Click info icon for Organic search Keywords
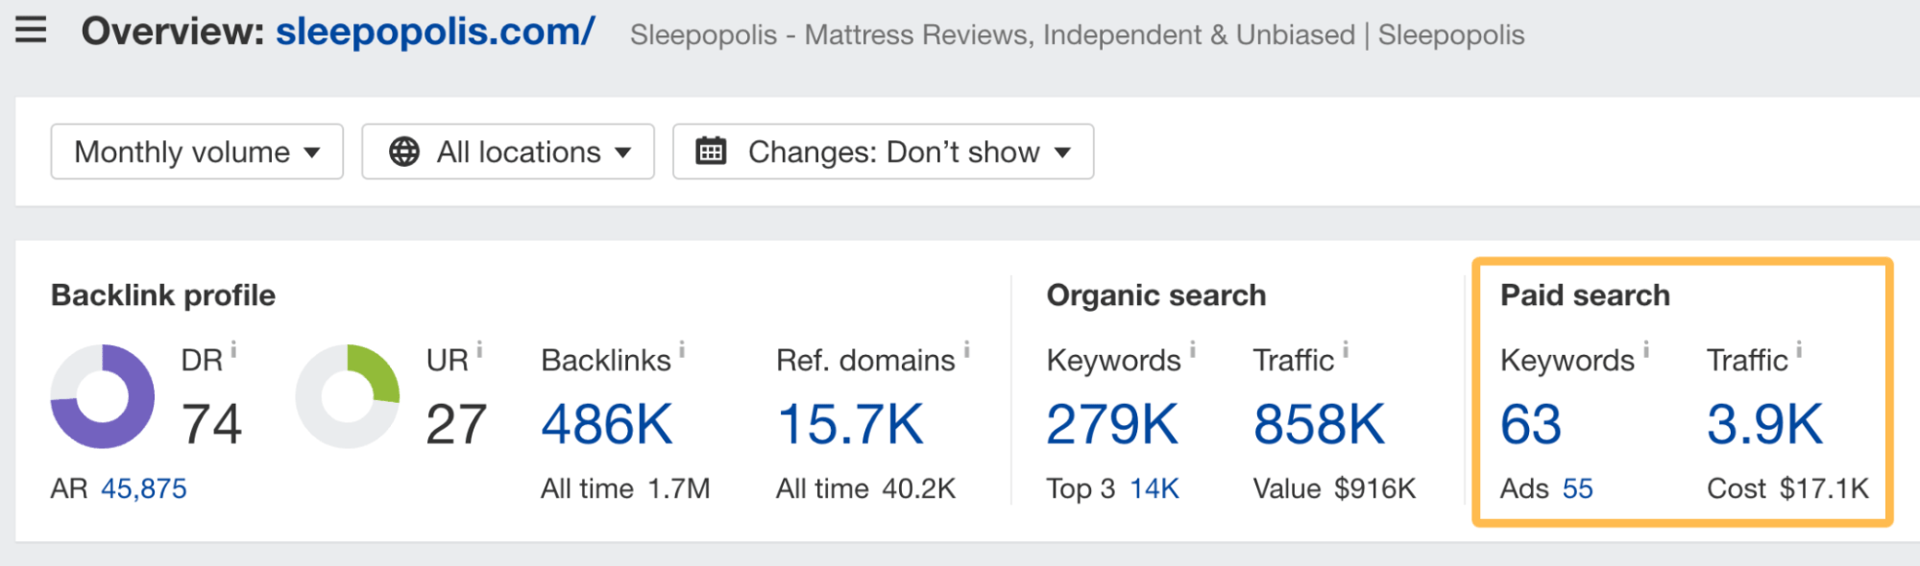1920x566 pixels. click(1192, 349)
